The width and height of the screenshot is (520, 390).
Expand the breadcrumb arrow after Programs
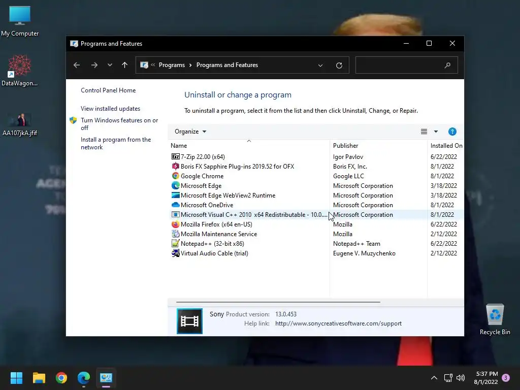[190, 65]
